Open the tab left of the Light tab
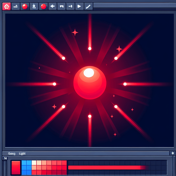 [12, 154]
